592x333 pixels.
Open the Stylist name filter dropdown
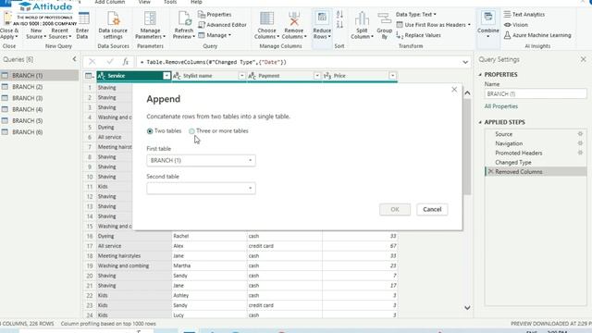pos(242,76)
